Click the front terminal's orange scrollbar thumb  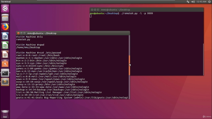[130, 65]
